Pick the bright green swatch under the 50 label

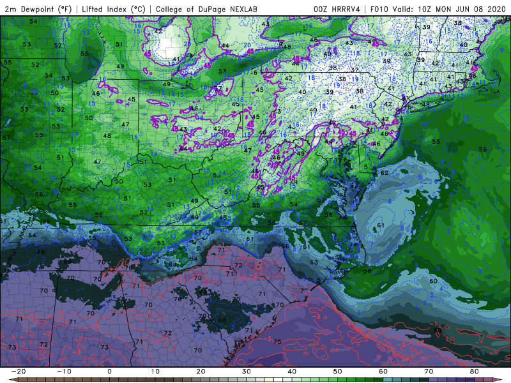pyautogui.click(x=342, y=379)
